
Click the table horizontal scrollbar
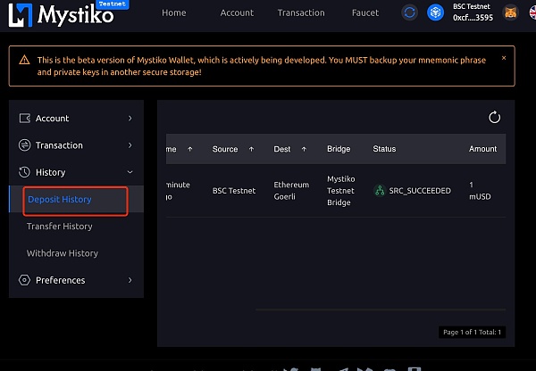click(381, 309)
